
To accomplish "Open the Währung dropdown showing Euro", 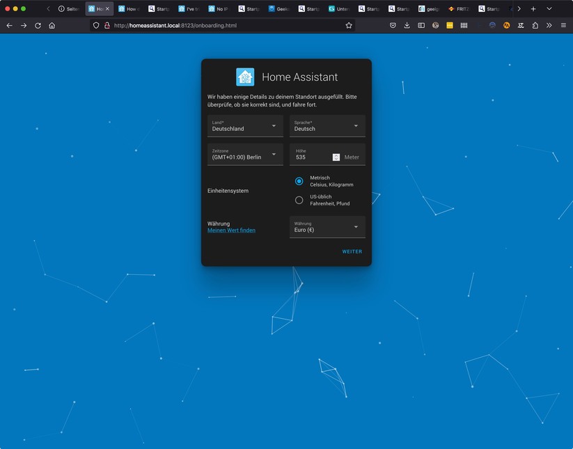I will click(327, 227).
